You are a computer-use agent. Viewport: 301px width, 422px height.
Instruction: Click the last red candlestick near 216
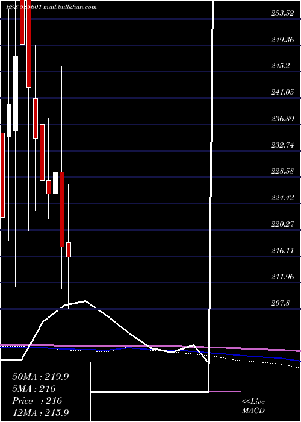coord(69,250)
